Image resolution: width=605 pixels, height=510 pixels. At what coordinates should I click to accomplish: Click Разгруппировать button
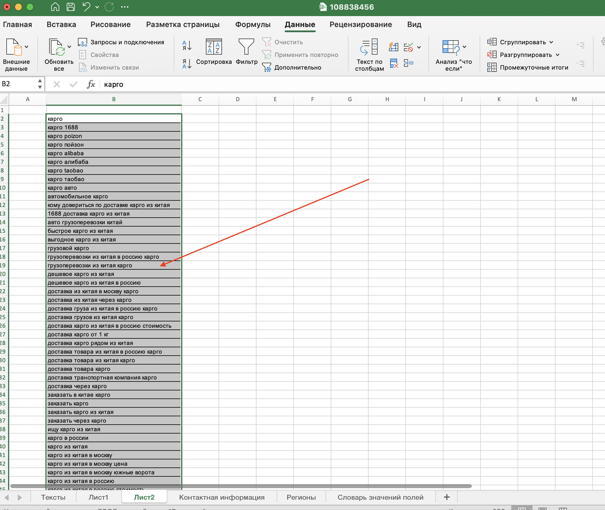click(x=519, y=55)
